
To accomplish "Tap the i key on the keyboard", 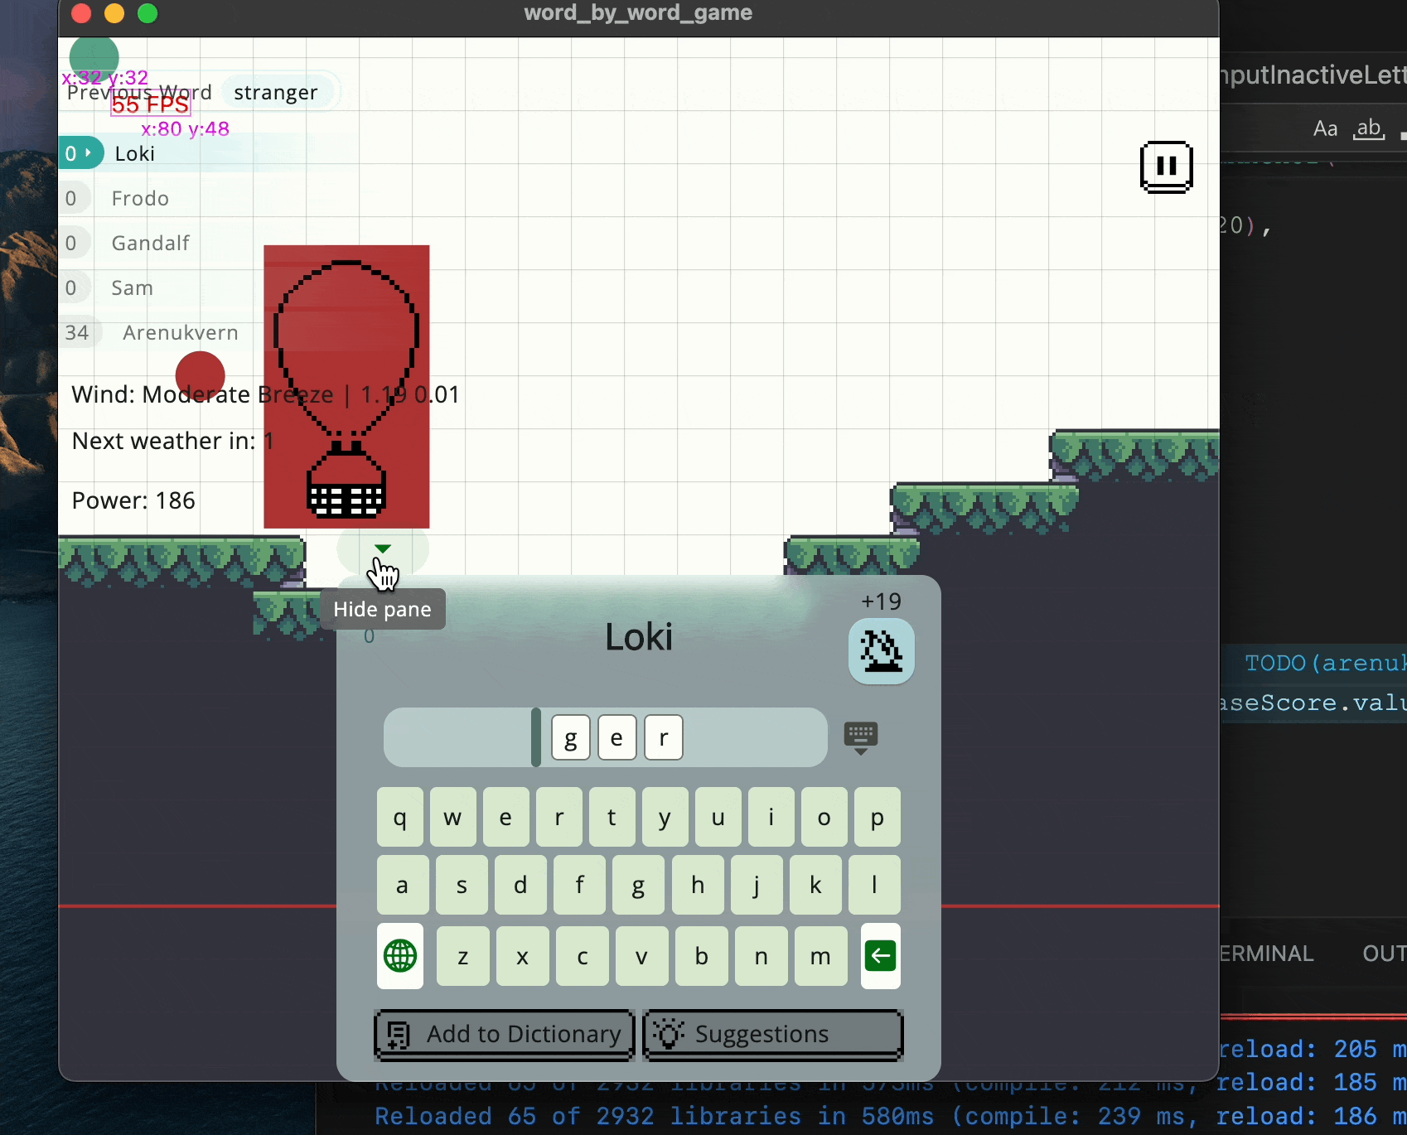I will pos(771,817).
